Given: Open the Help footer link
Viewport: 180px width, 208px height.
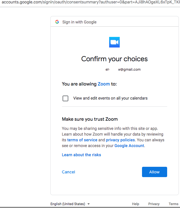Looking at the screenshot, I should [x=136, y=204].
